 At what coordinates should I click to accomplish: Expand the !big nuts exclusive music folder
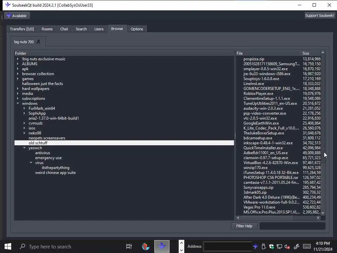(18, 59)
